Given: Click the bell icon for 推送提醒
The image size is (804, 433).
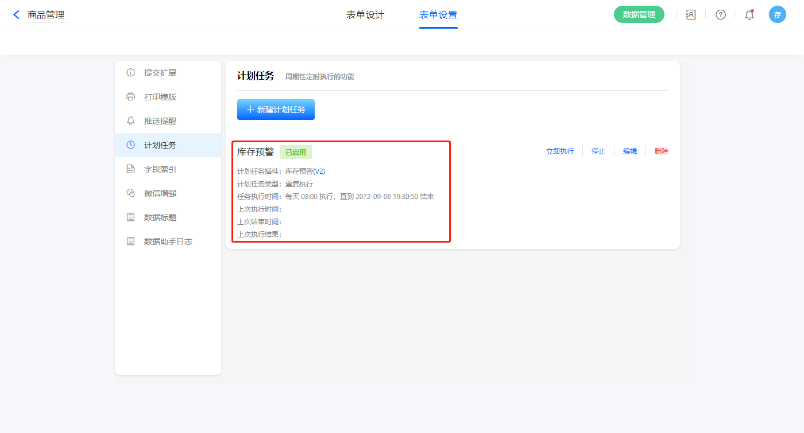Looking at the screenshot, I should coord(131,121).
